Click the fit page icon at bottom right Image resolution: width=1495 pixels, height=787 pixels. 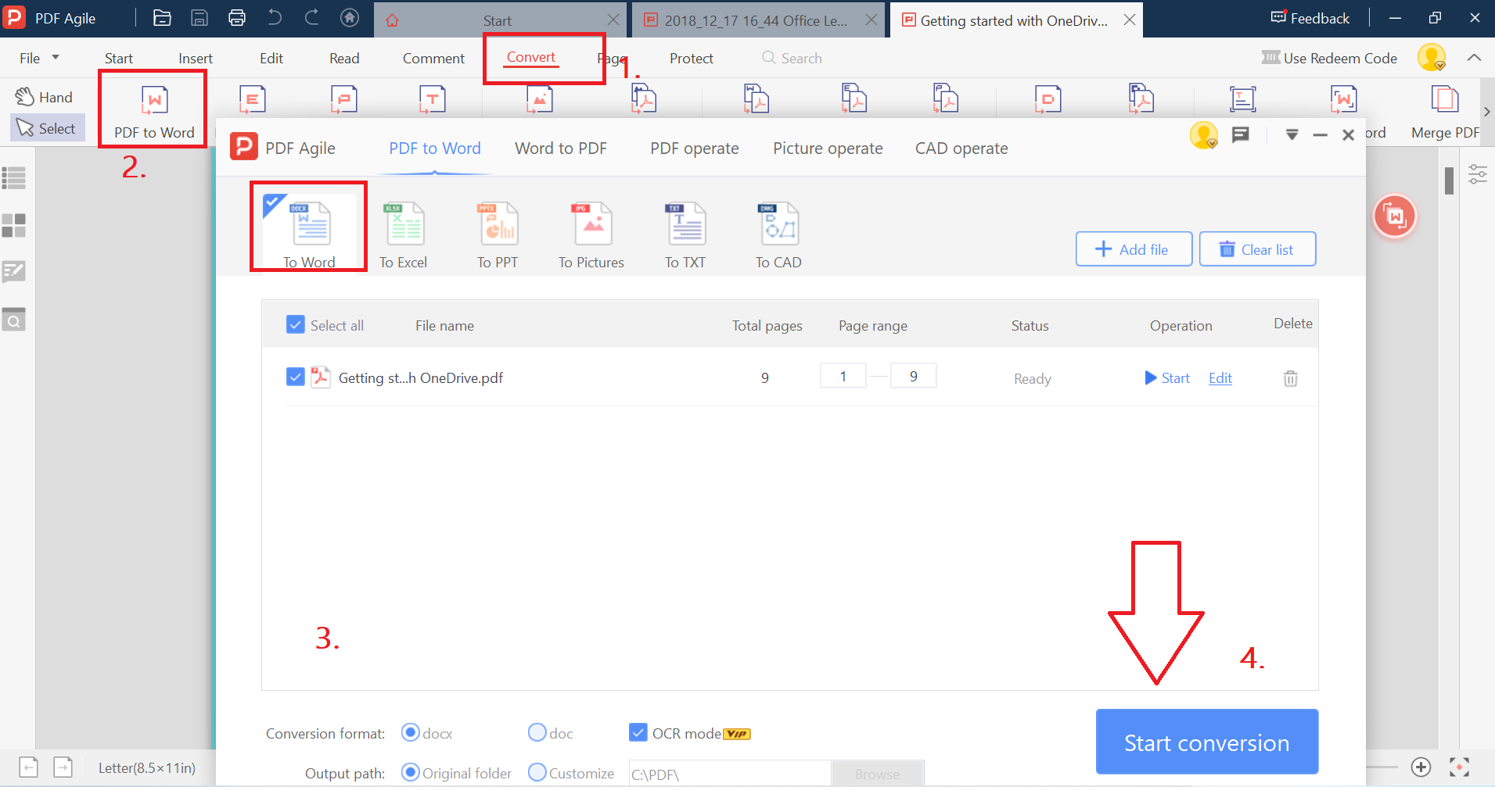(x=1459, y=767)
